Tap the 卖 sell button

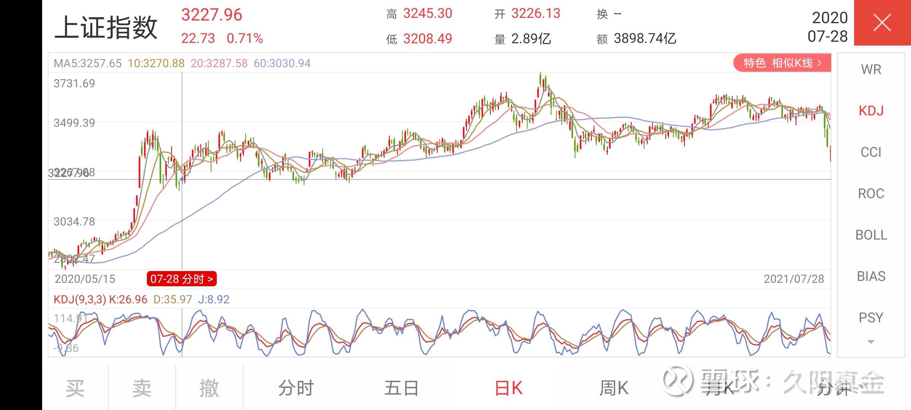142,388
